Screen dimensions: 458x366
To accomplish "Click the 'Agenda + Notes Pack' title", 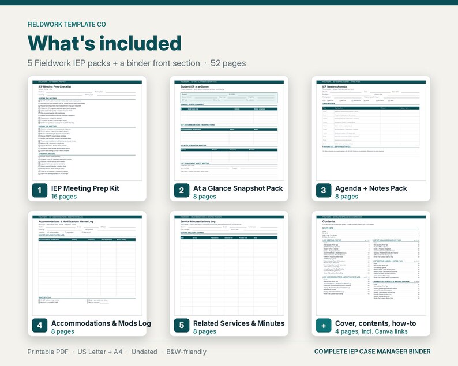I will point(371,188).
